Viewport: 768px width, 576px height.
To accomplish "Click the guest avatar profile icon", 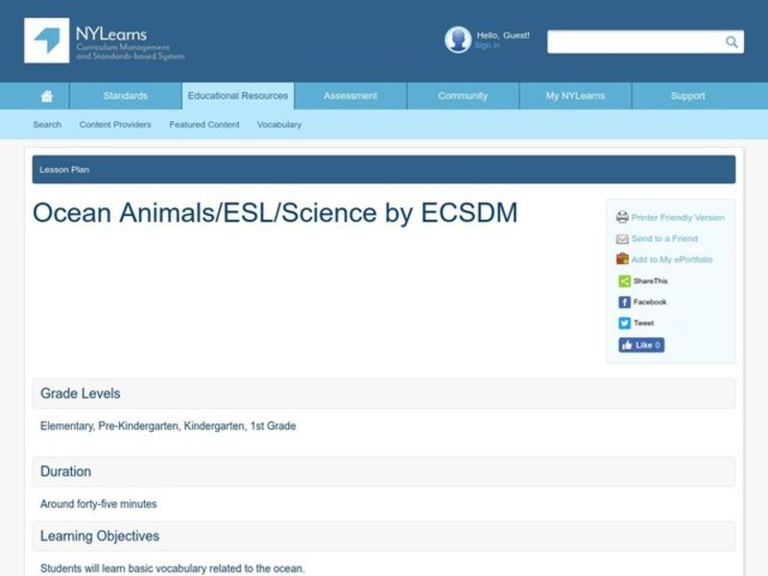I will (x=456, y=38).
